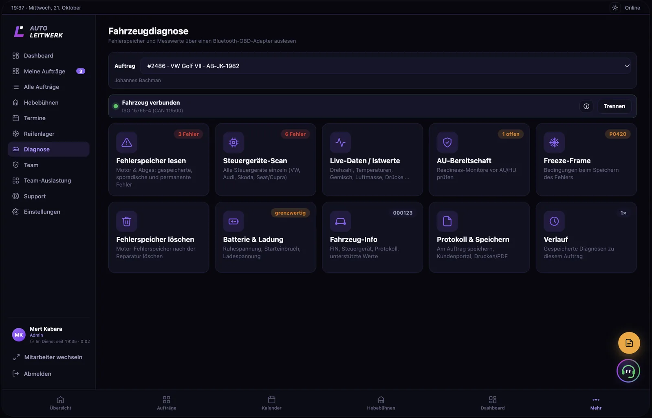Click the grenzwertig badge on Batterie card
This screenshot has height=418, width=652.
290,213
